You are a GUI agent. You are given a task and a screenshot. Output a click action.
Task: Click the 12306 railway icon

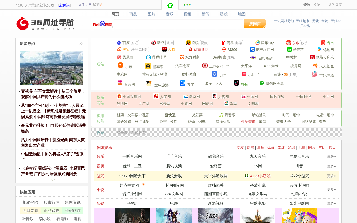coord(224,49)
